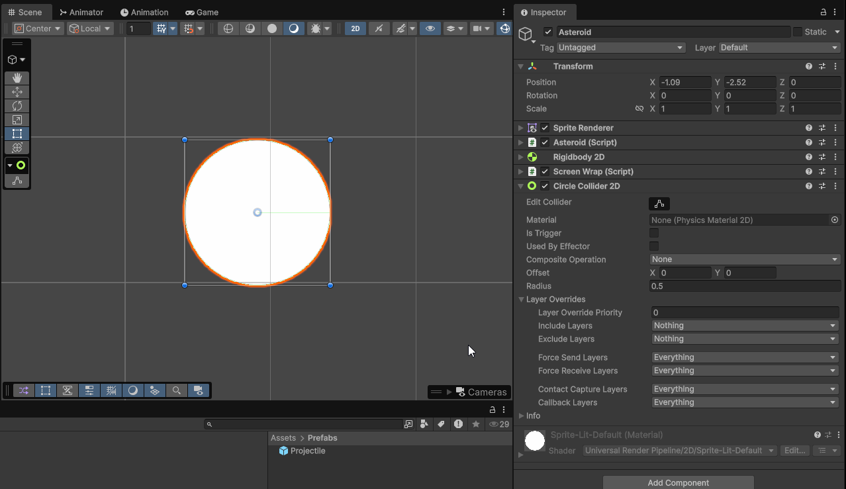This screenshot has width=846, height=489.
Task: Click Search by Label tag icon
Action: [442, 424]
